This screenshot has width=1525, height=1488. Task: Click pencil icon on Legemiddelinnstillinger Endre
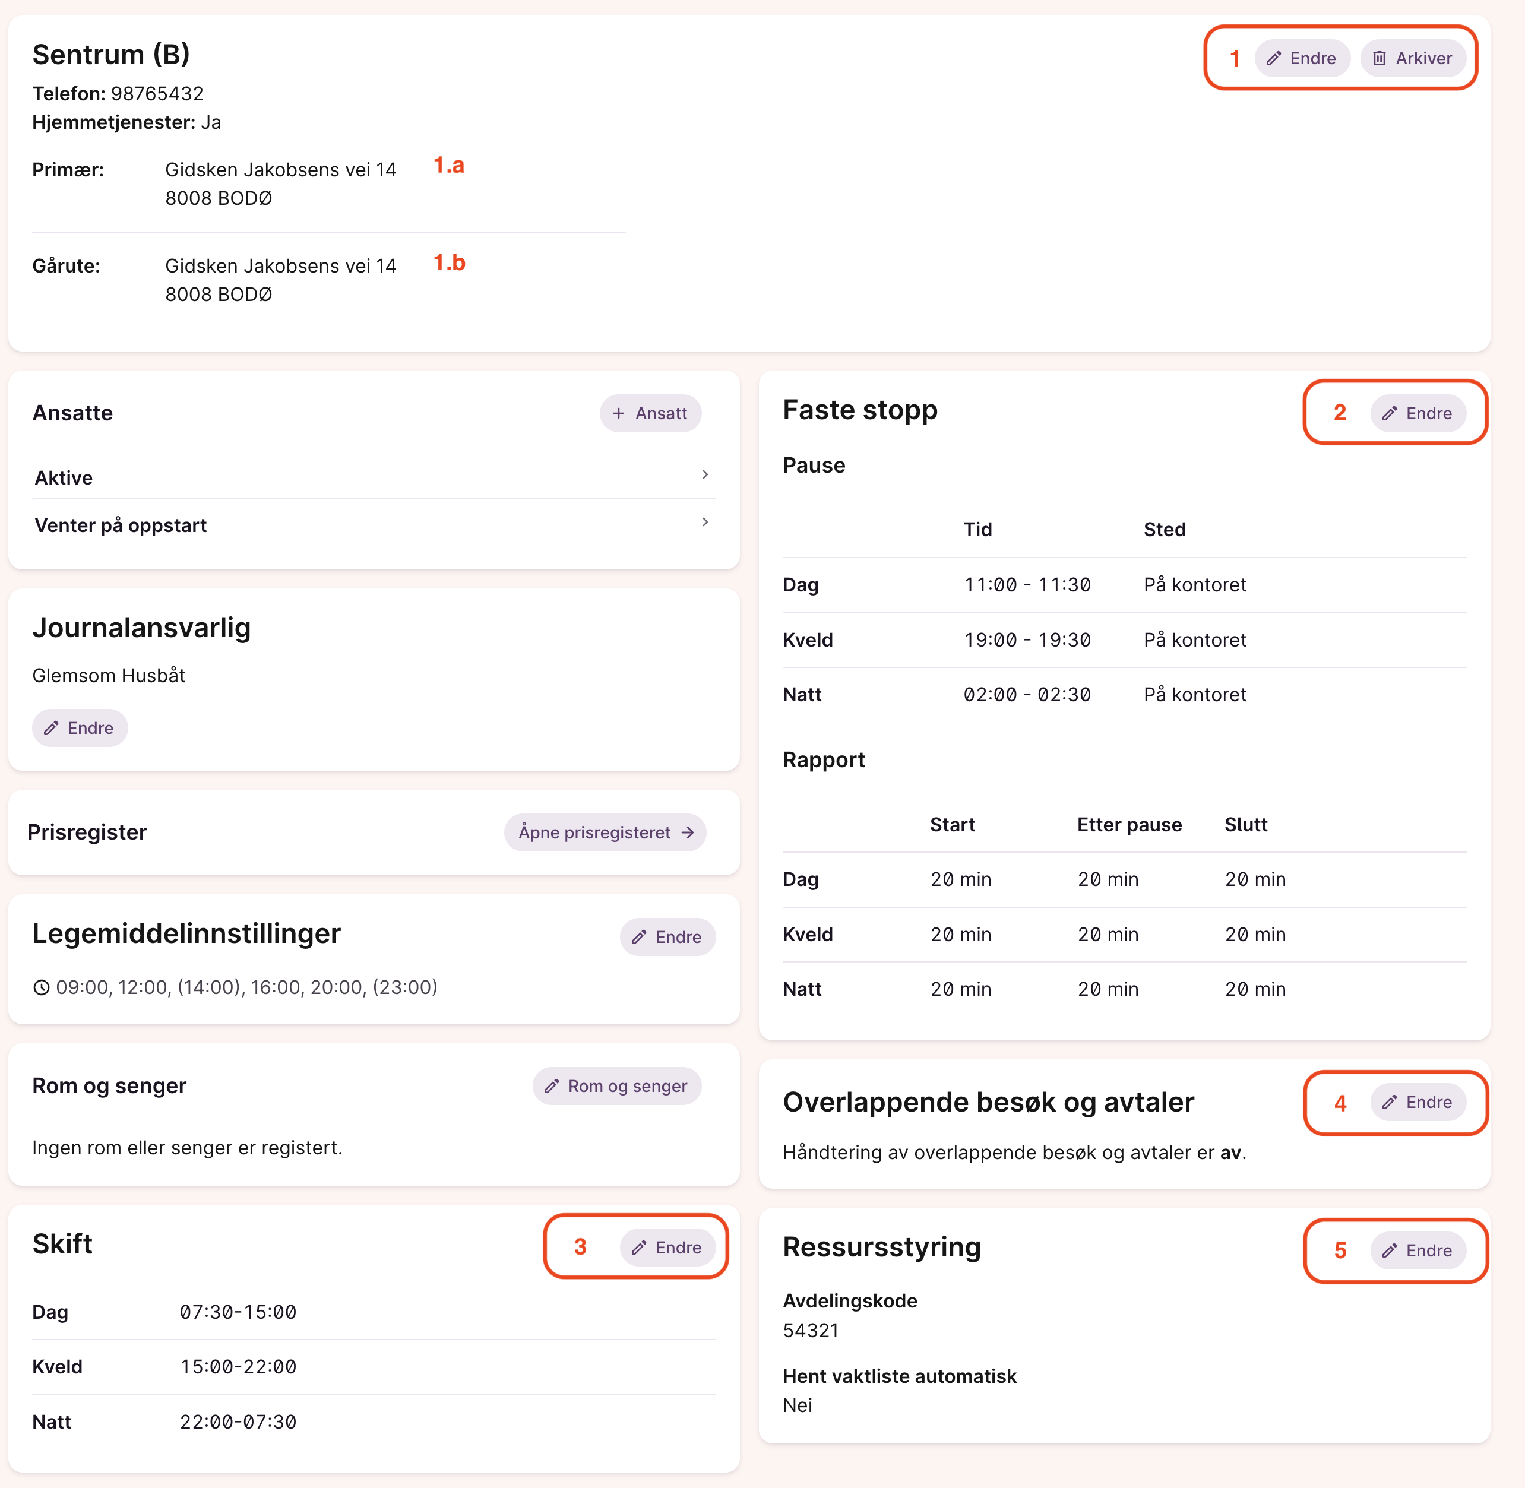pos(638,937)
